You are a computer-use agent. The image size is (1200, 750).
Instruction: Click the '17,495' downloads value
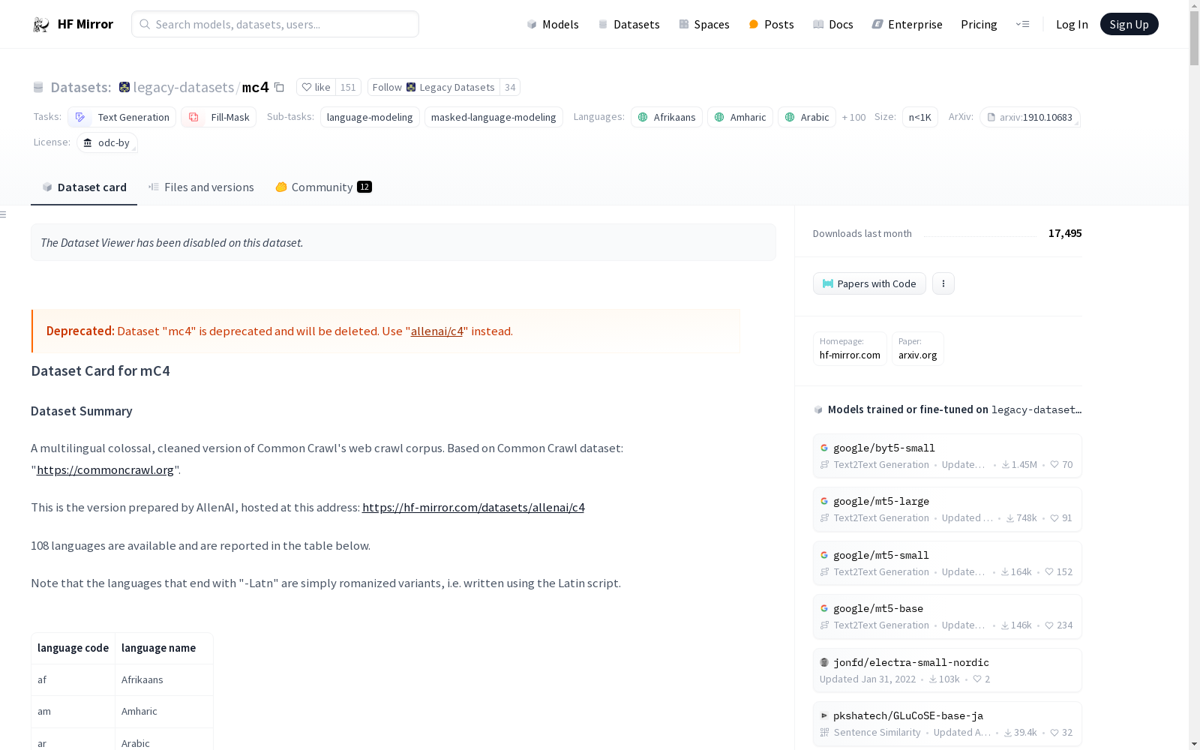[1065, 233]
